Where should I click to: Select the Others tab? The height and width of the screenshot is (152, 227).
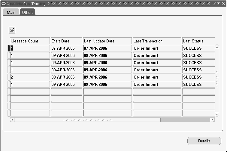coord(28,12)
